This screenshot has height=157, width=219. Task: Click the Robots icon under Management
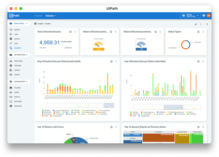[x=11, y=97]
